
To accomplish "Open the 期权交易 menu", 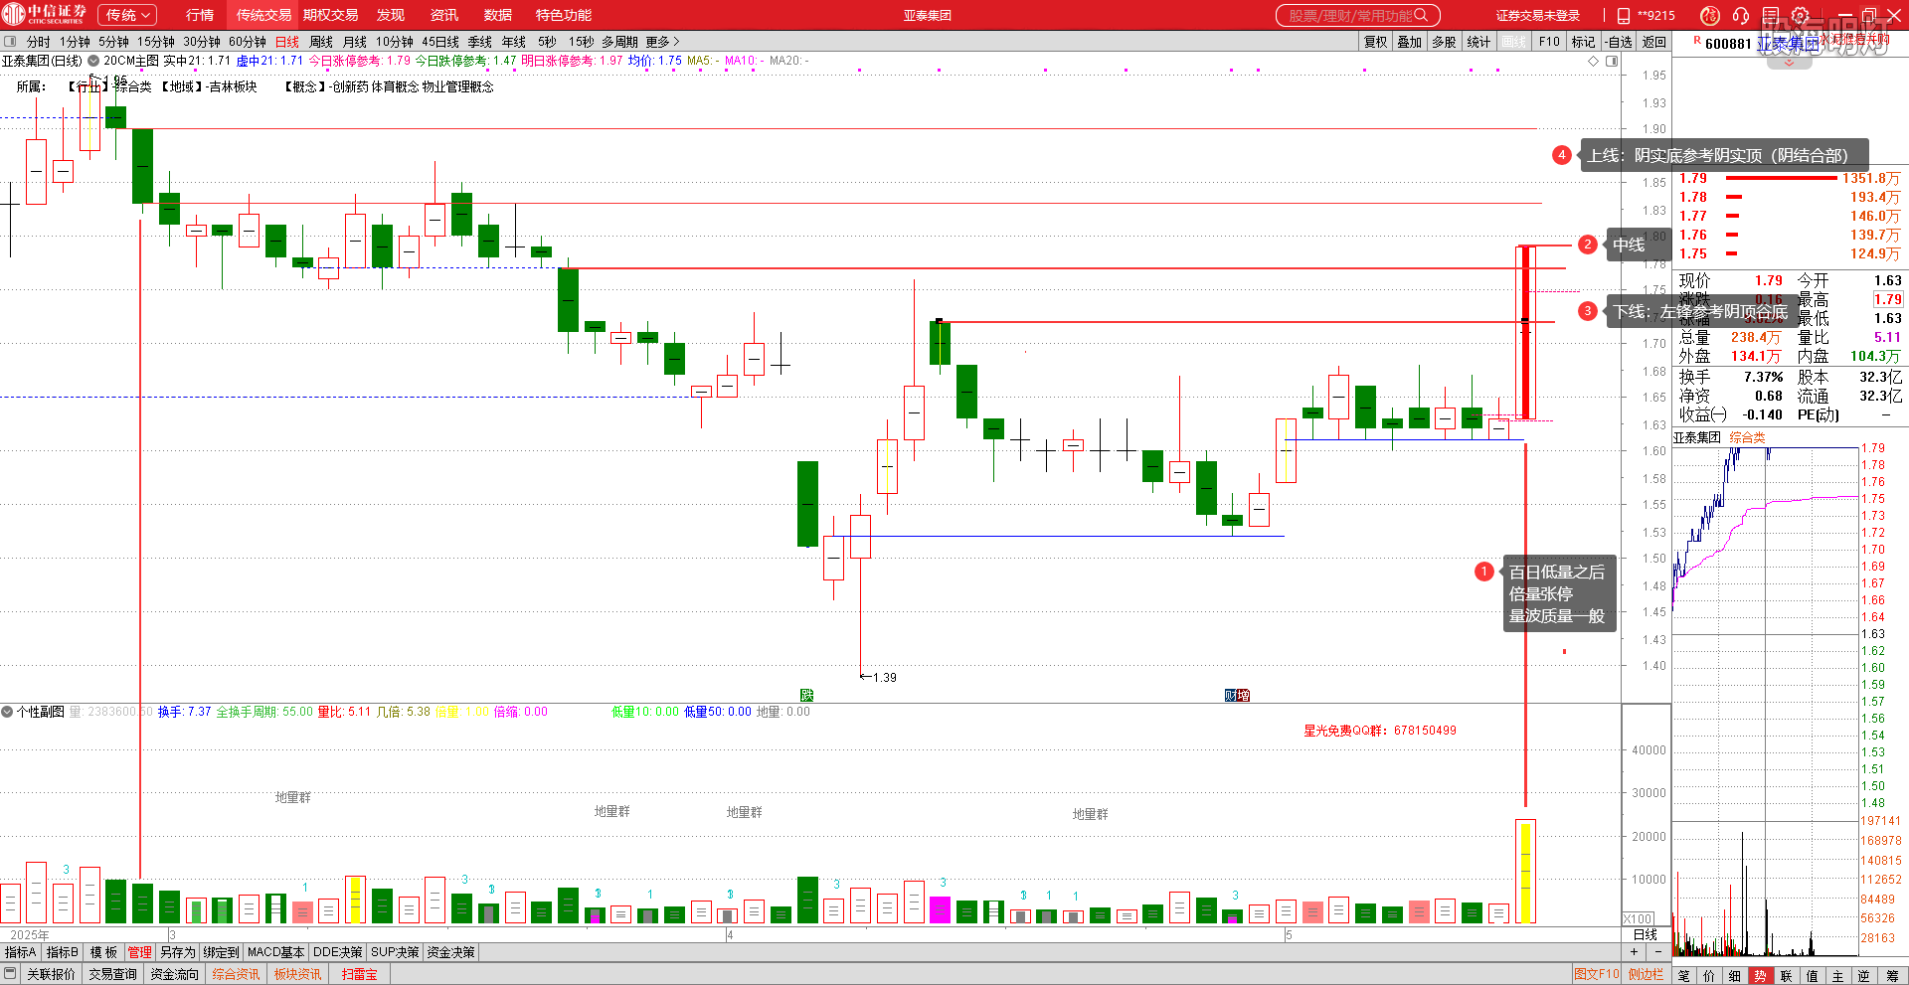I will tap(331, 15).
